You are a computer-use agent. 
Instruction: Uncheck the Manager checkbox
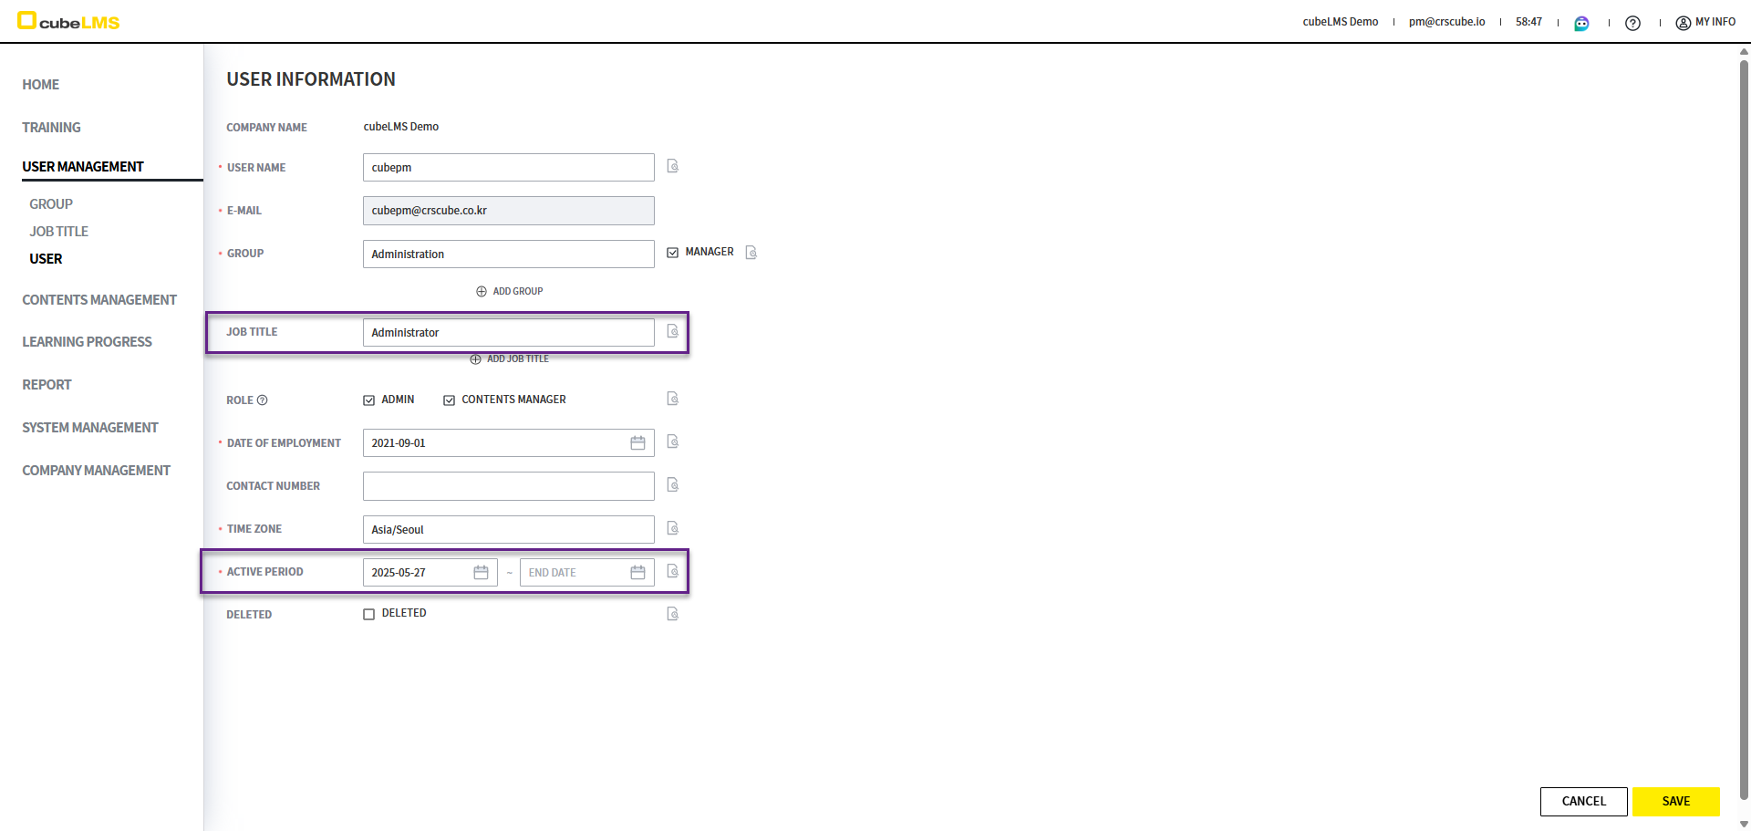(673, 253)
